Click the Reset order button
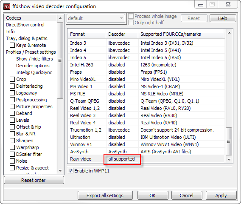241x204 pixels. coord(34,180)
